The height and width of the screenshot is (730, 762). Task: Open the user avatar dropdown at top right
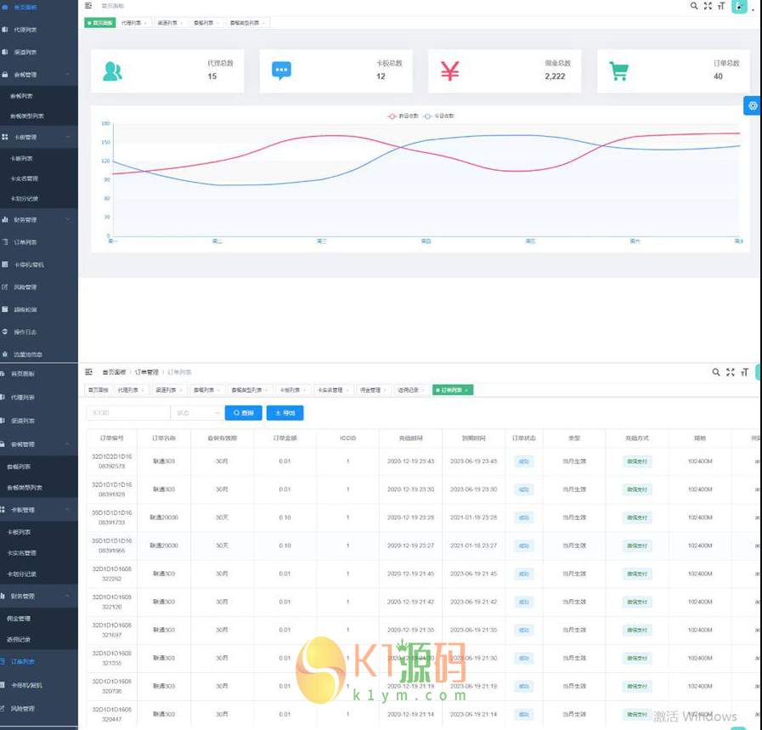click(741, 7)
